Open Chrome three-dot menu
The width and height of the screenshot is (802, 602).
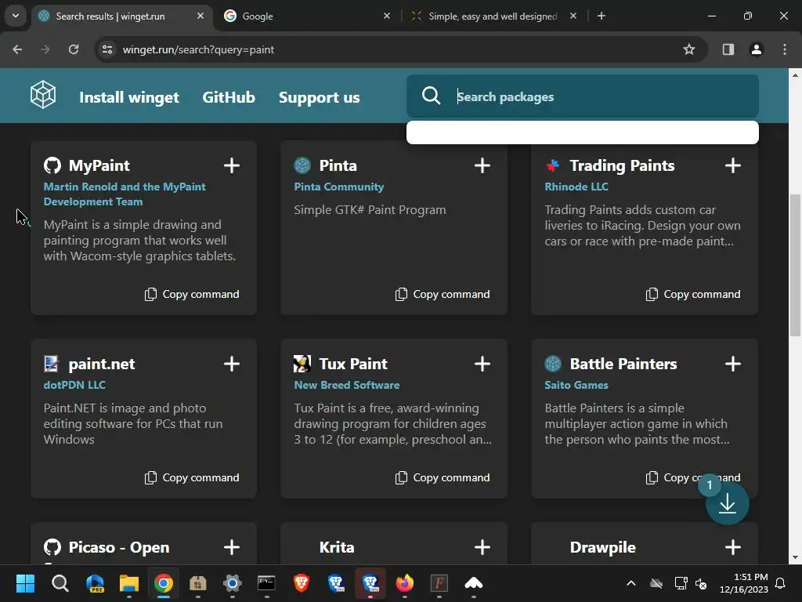point(785,49)
